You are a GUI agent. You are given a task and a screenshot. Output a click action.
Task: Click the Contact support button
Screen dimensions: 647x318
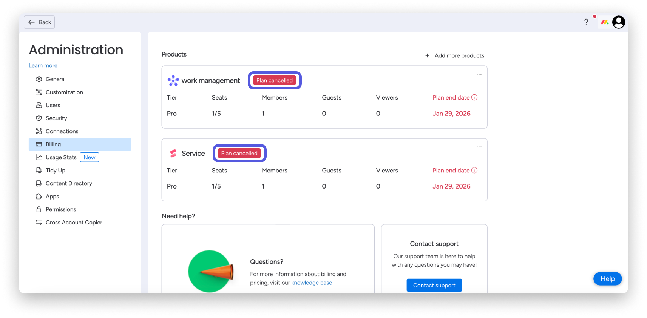pyautogui.click(x=434, y=285)
